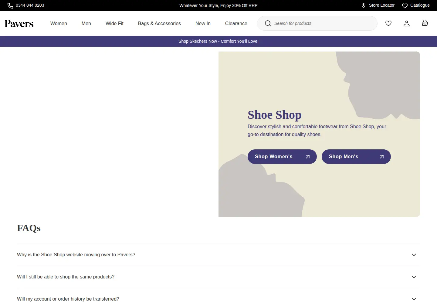This screenshot has width=437, height=303.
Task: Open the account profile icon
Action: [407, 23]
